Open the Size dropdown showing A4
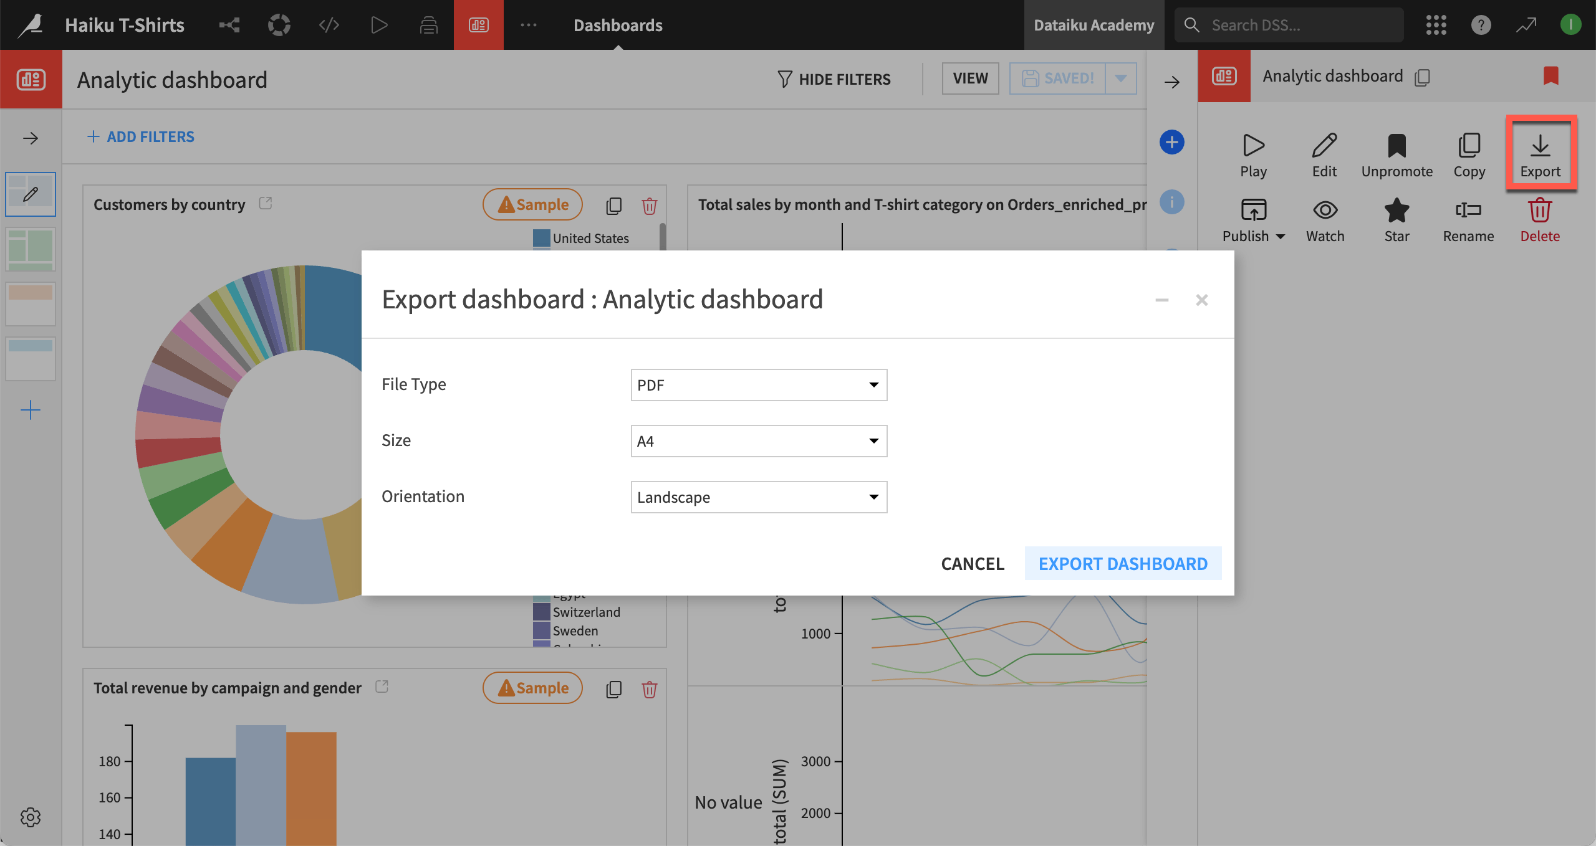1596x846 pixels. 758,440
